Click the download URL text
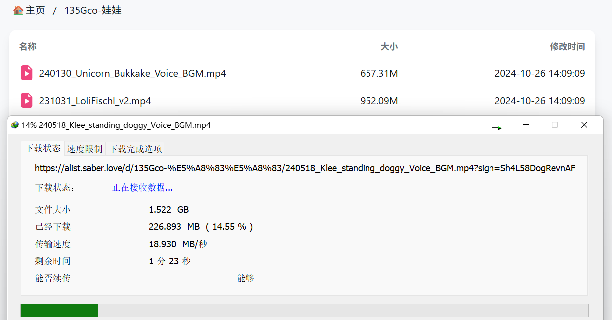 [305, 168]
